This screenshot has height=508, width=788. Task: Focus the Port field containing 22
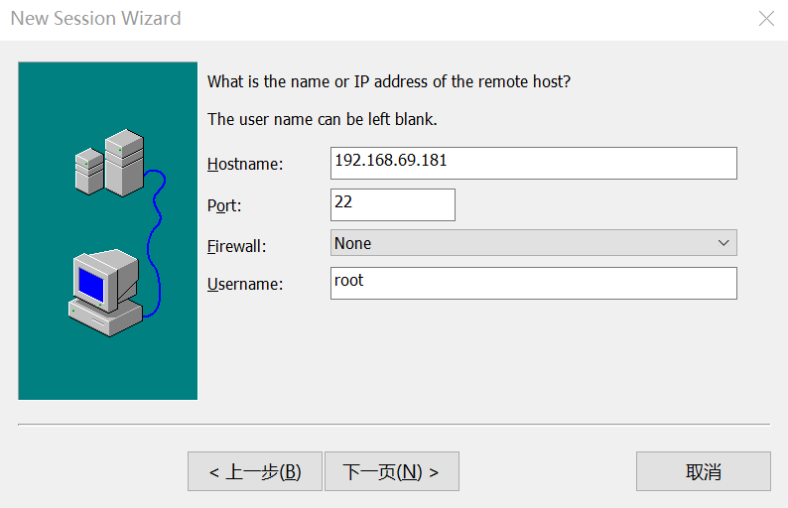392,204
